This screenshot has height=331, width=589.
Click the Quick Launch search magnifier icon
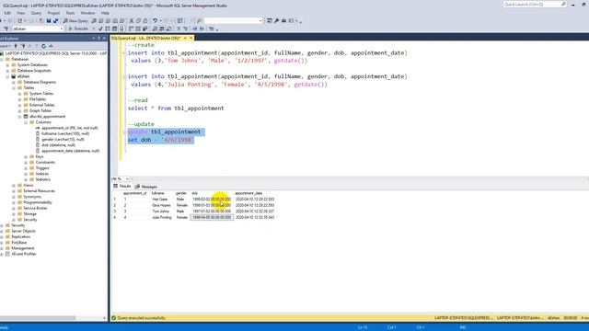click(x=563, y=4)
